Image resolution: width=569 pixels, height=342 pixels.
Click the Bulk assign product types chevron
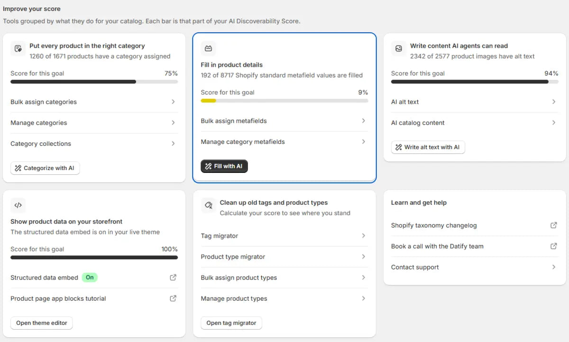coord(364,278)
